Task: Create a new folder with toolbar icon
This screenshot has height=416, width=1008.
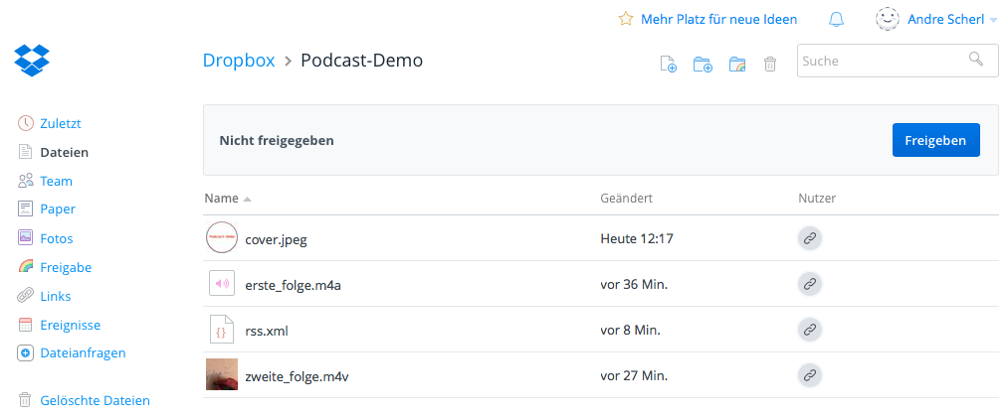Action: [x=703, y=64]
